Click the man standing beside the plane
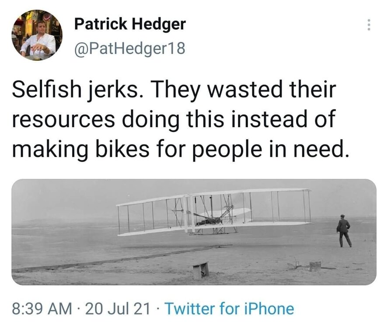Viewport: 388px width, 328px height. (x=344, y=231)
